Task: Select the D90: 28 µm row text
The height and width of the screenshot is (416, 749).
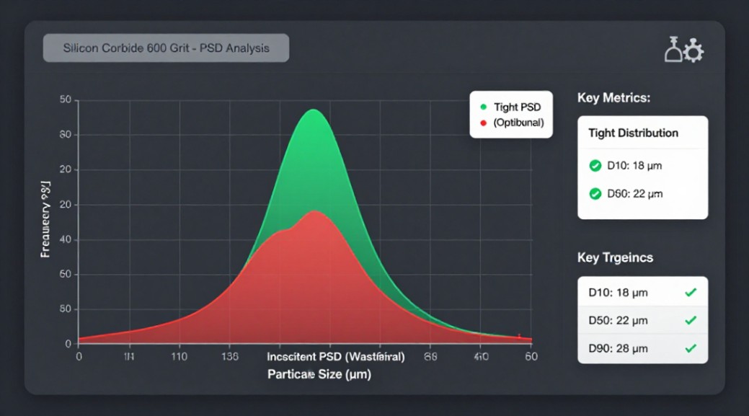Action: [618, 348]
